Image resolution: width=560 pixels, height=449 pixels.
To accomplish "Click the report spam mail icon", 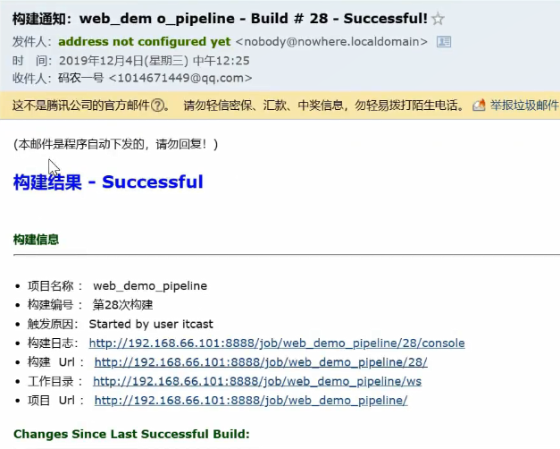I will (479, 106).
